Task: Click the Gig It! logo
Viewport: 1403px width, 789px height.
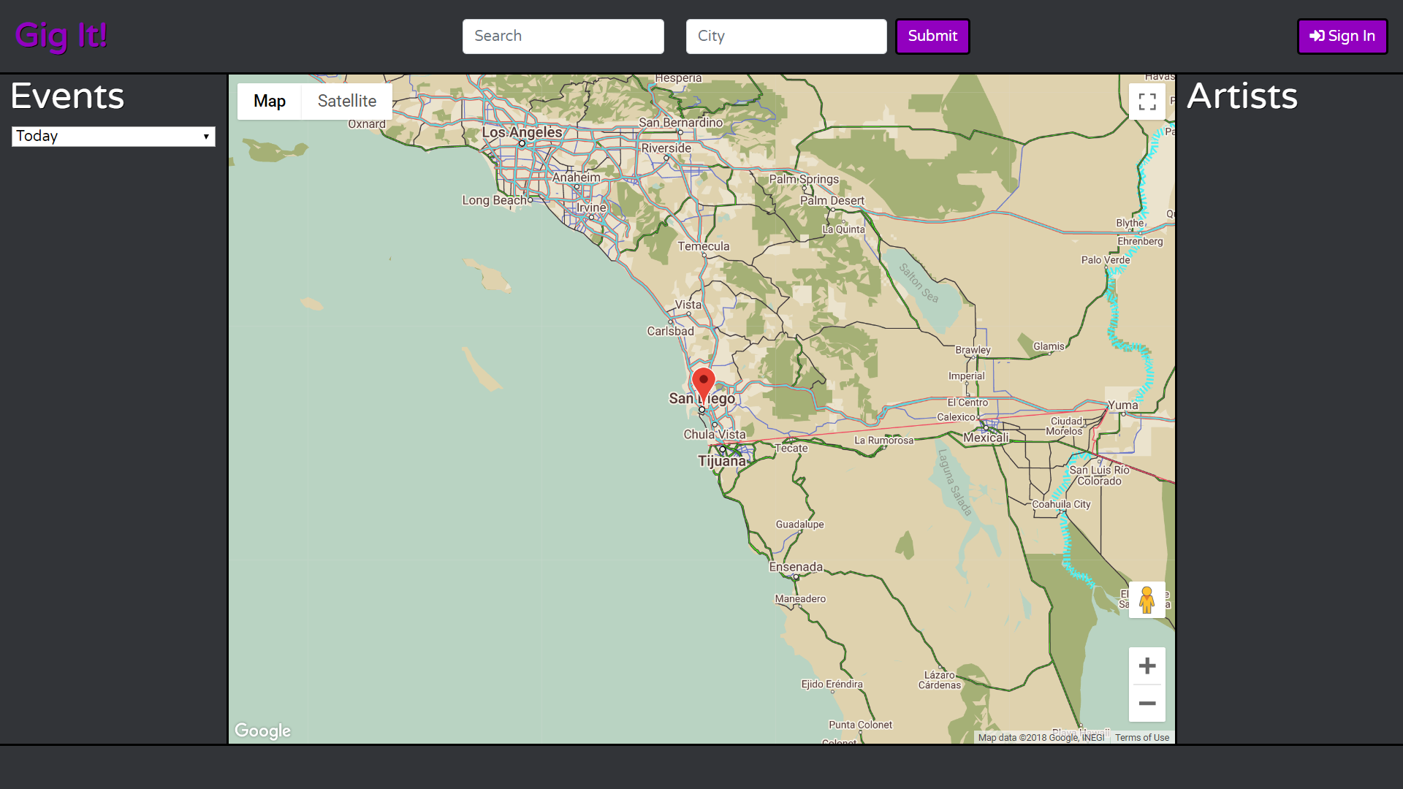Action: 61,35
